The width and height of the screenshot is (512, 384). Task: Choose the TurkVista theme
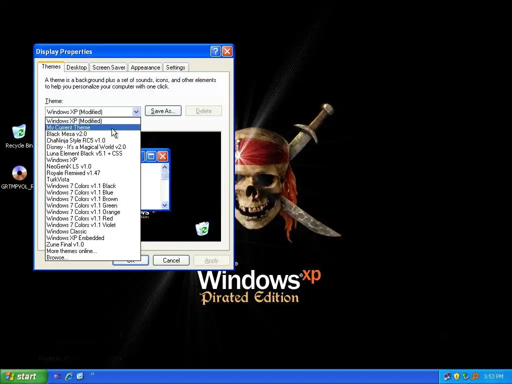tap(92, 179)
